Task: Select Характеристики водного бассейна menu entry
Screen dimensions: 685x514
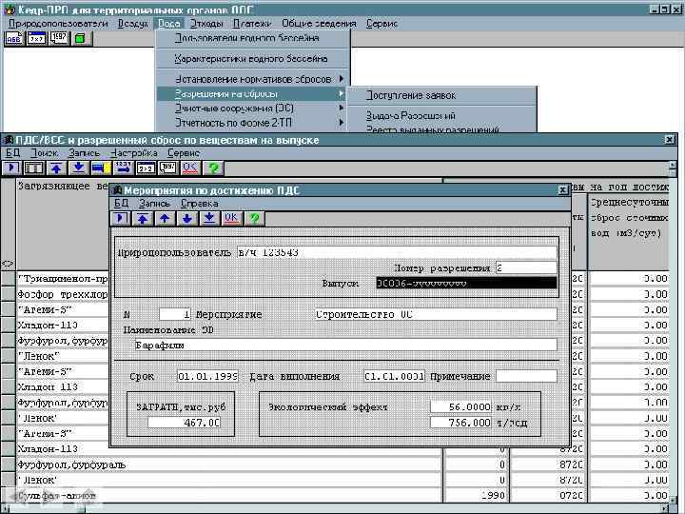Action: (253, 59)
